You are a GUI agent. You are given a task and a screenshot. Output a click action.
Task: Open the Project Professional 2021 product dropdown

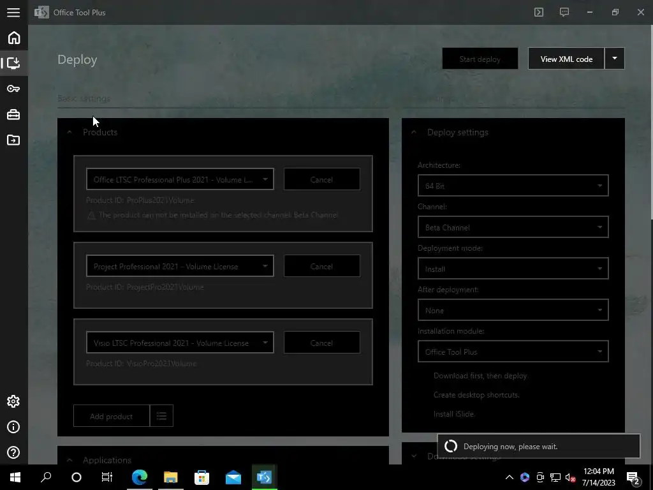pyautogui.click(x=180, y=266)
